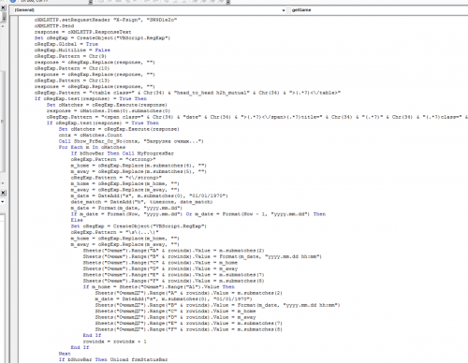Click the line setting the X-Fsign request header

pyautogui.click(x=106, y=20)
